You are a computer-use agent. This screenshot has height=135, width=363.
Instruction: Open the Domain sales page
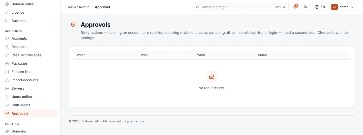[30, 4]
